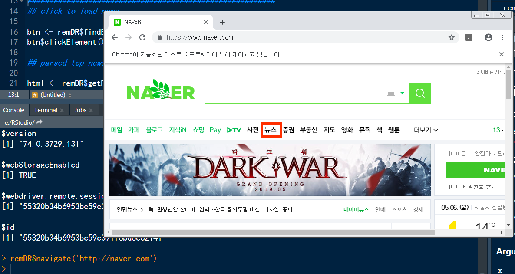Image resolution: width=515 pixels, height=274 pixels.
Task: Open 뮤직 link
Action: [x=365, y=130]
